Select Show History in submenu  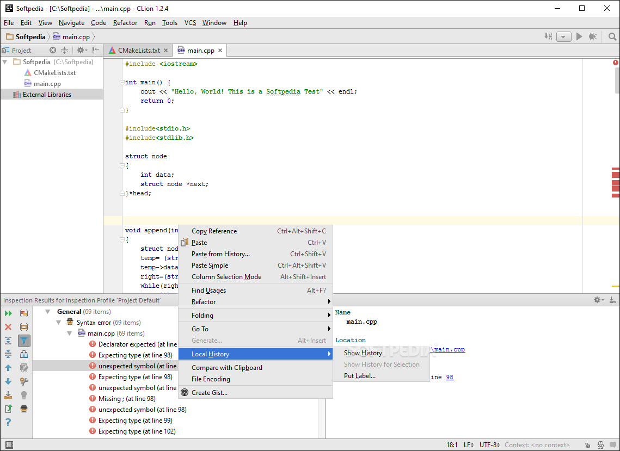click(x=381, y=353)
